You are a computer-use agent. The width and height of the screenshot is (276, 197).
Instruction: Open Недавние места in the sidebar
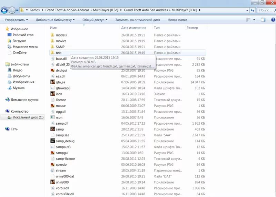point(25,46)
